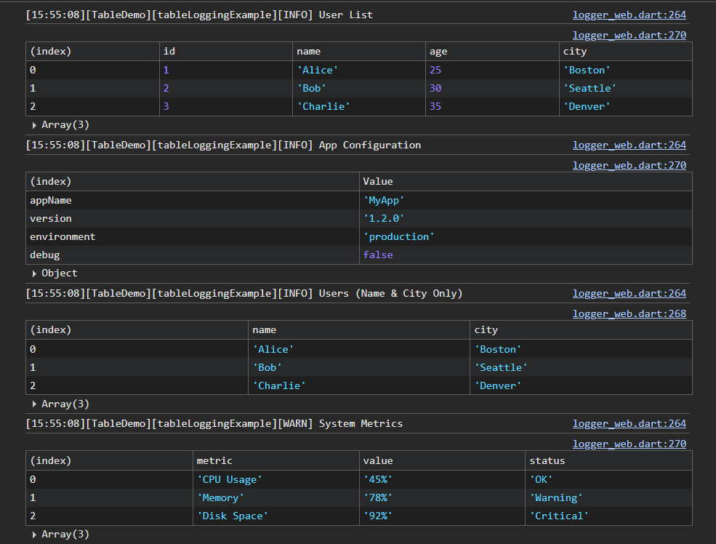The image size is (716, 544).
Task: Click the debug row key
Action: pyautogui.click(x=45, y=255)
